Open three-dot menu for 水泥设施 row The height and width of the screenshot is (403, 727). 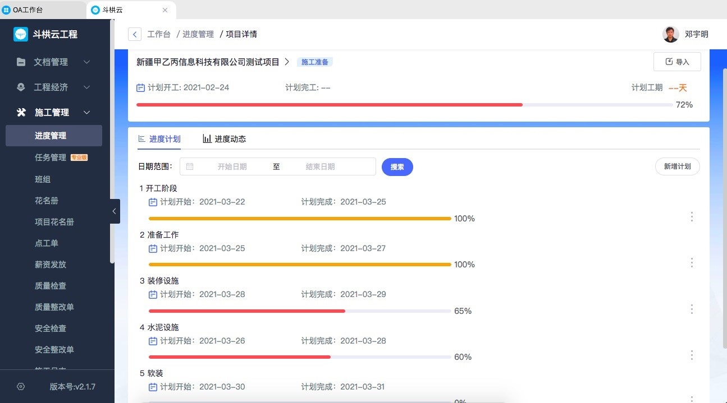tap(692, 355)
